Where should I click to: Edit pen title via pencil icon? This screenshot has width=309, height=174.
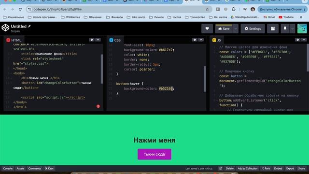point(29,26)
